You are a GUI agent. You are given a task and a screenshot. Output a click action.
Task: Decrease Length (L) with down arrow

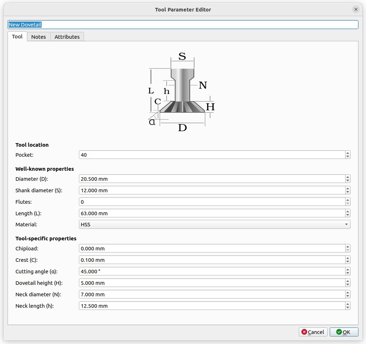point(348,215)
